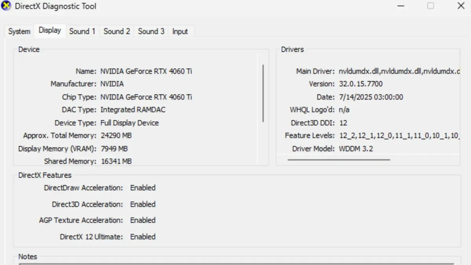Viewport: 471px width, 265px height.
Task: Click the Chip Type value
Action: pyautogui.click(x=146, y=97)
